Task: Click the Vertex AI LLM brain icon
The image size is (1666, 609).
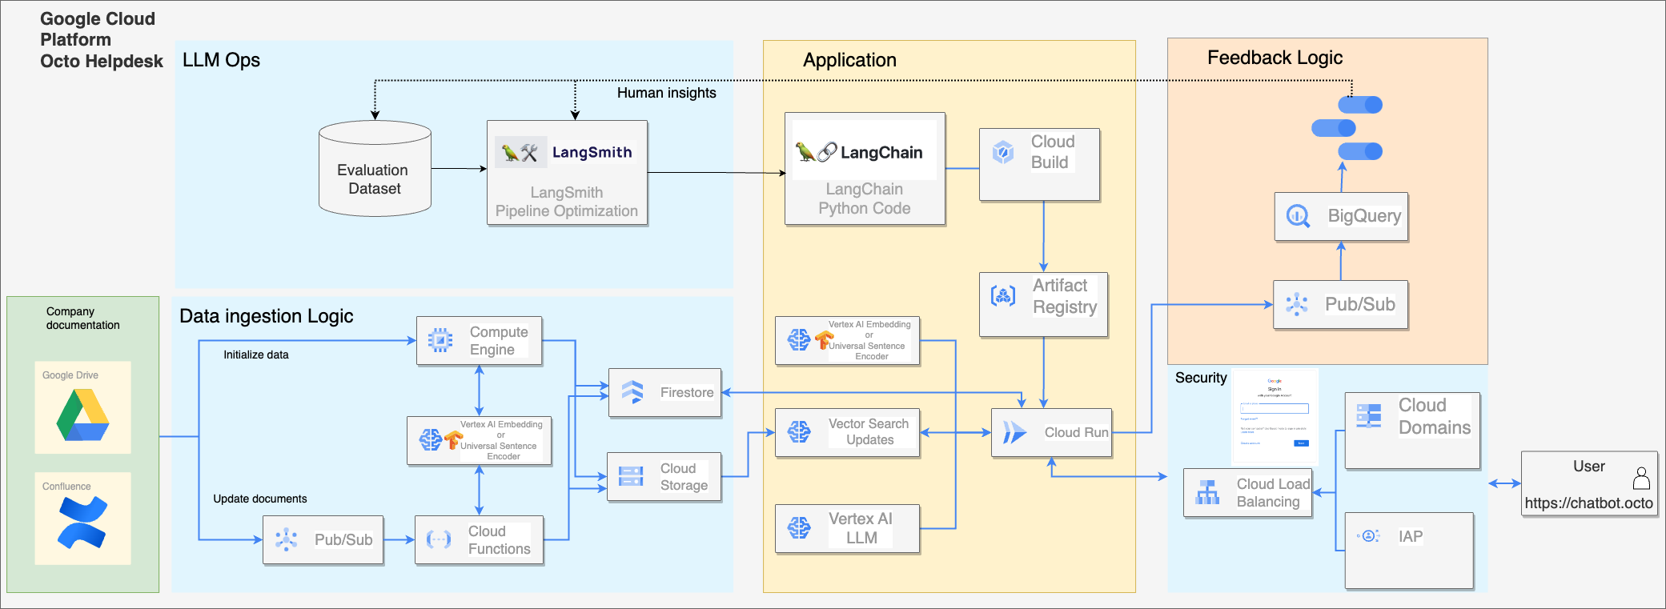Action: coord(799,528)
